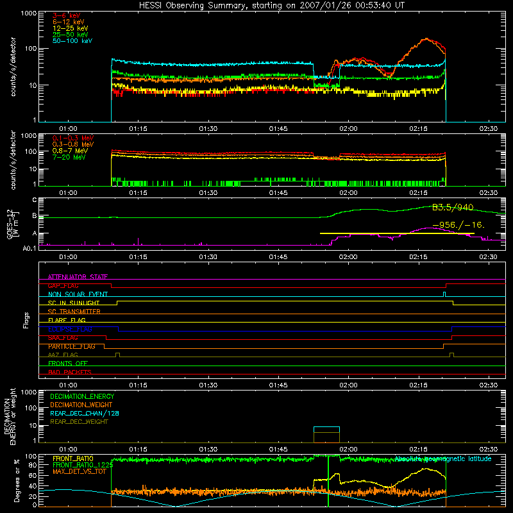Viewport: 513px width, 513px height.
Task: Select the green FRONTS_OFF label
Action: [x=68, y=363]
